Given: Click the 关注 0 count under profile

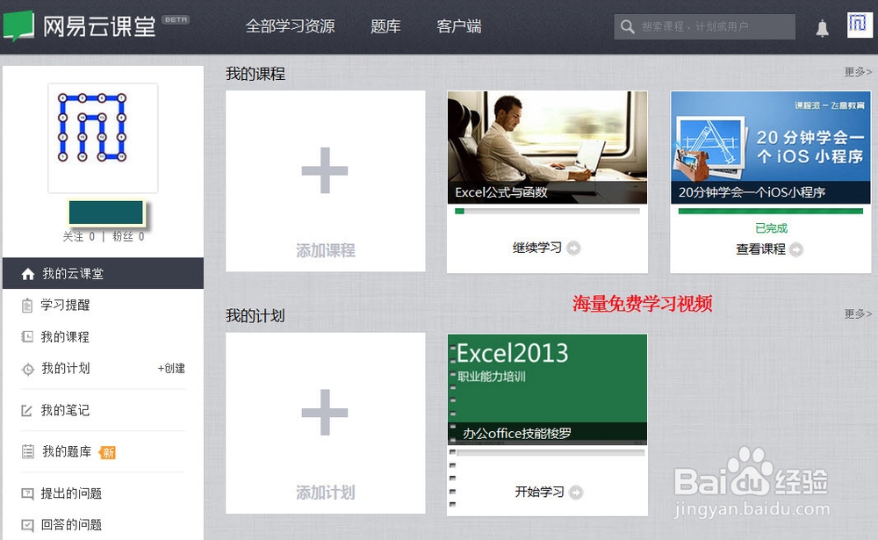Looking at the screenshot, I should pyautogui.click(x=79, y=237).
